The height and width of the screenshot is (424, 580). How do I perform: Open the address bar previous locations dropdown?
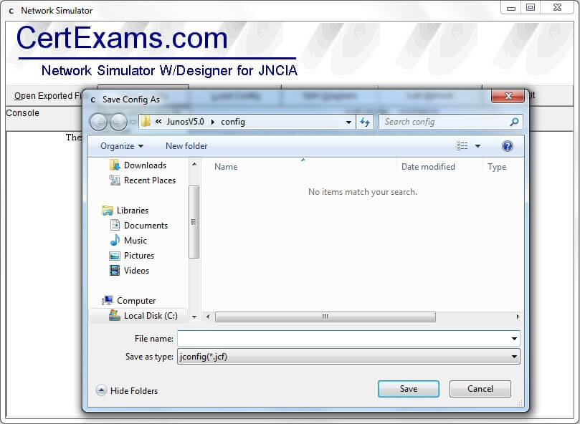[348, 122]
